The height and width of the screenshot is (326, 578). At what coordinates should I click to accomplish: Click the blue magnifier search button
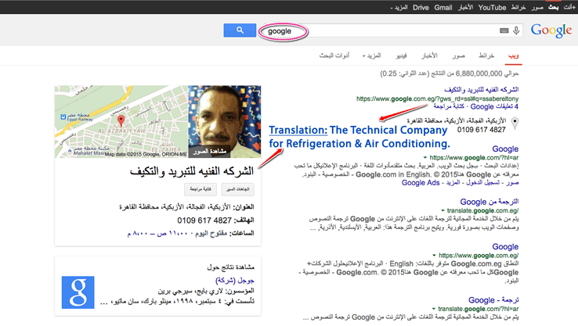coord(240,30)
